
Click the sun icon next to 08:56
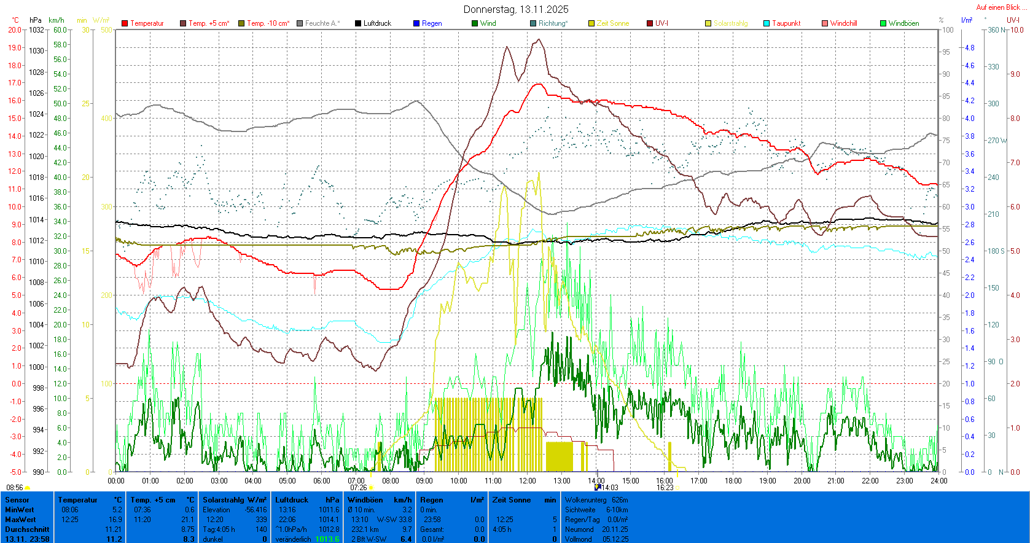pyautogui.click(x=28, y=488)
